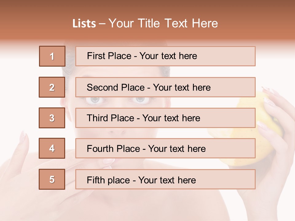Click the number 5 box
The height and width of the screenshot is (221, 295).
pyautogui.click(x=52, y=179)
